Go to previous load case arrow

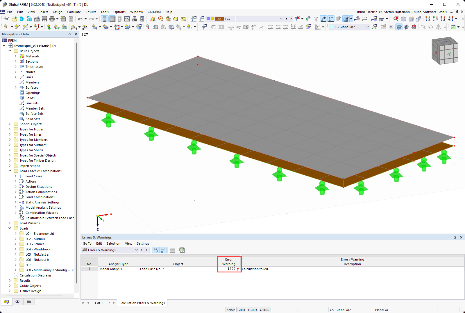[287, 19]
